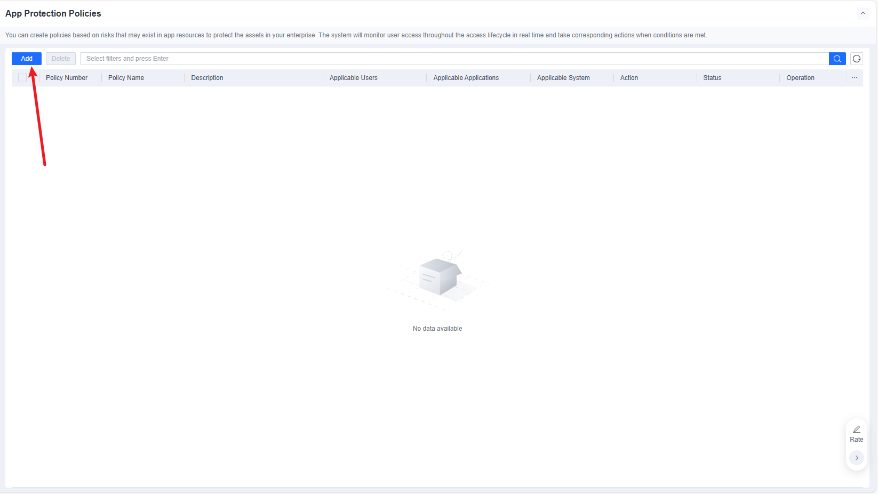The height and width of the screenshot is (494, 878).
Task: Click the Add policy button
Action: pos(27,59)
